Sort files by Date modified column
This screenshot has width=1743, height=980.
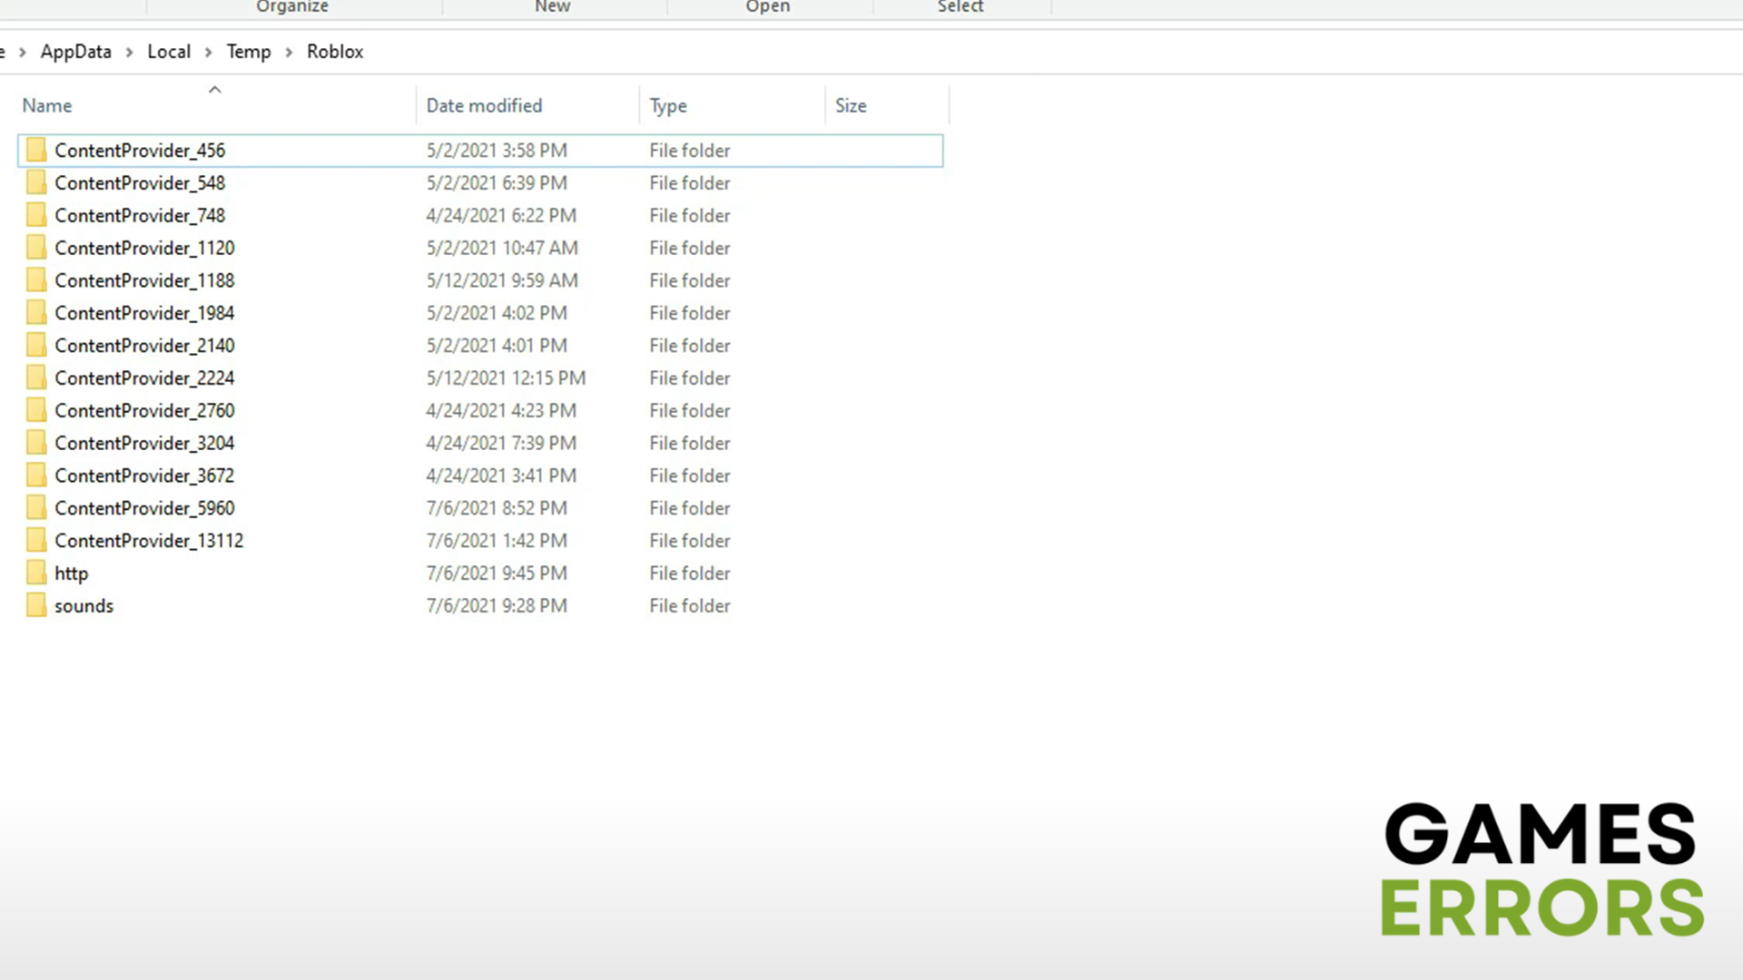pyautogui.click(x=484, y=105)
